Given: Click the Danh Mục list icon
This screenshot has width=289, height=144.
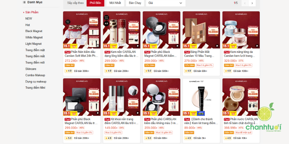Looking at the screenshot, I should [x=24, y=2].
